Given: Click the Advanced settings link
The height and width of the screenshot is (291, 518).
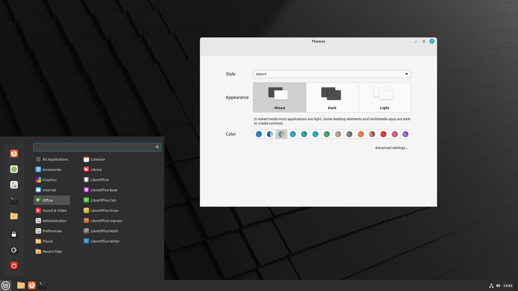Looking at the screenshot, I should (x=391, y=148).
